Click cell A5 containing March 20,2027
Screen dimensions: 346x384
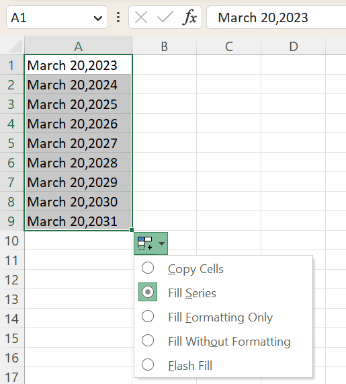coord(79,143)
